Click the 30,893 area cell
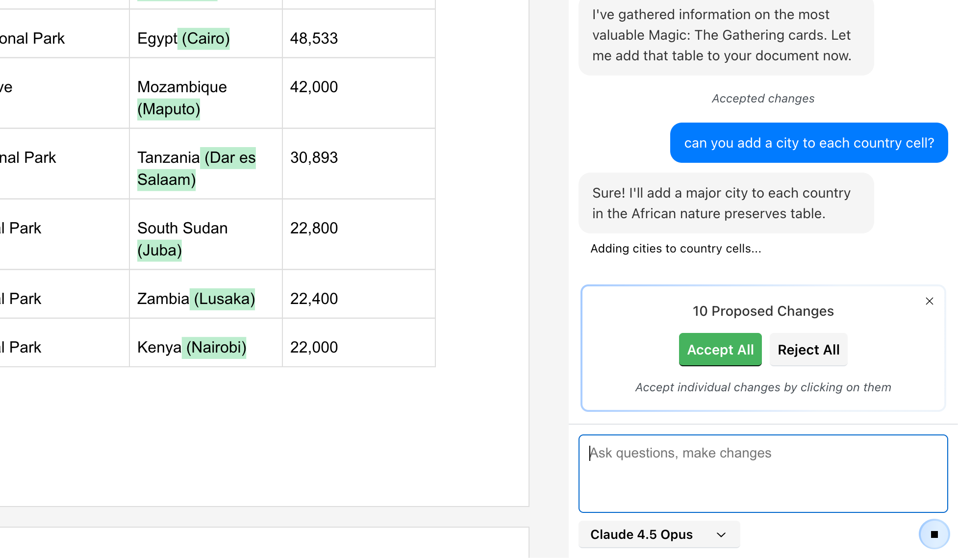This screenshot has height=558, width=958. [314, 157]
